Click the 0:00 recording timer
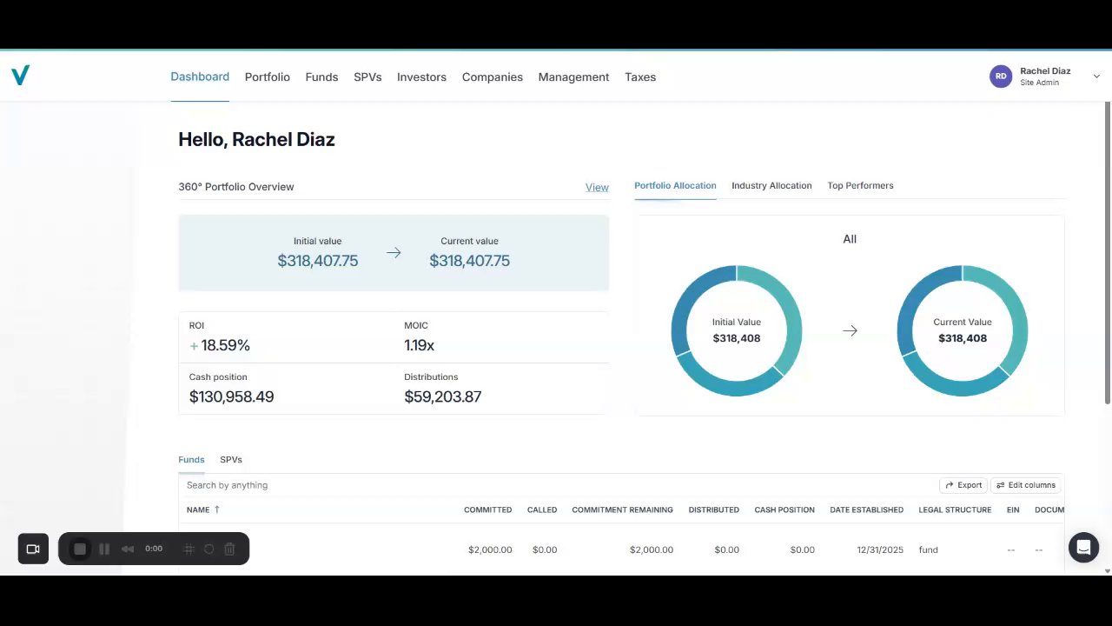The height and width of the screenshot is (626, 1112). tap(154, 549)
